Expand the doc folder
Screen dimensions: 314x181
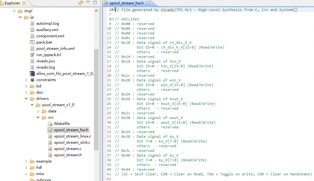(26, 92)
